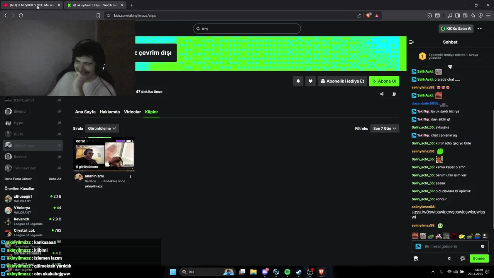Image resolution: width=494 pixels, height=278 pixels.
Task: Select the Klipler tab
Action: (152, 112)
